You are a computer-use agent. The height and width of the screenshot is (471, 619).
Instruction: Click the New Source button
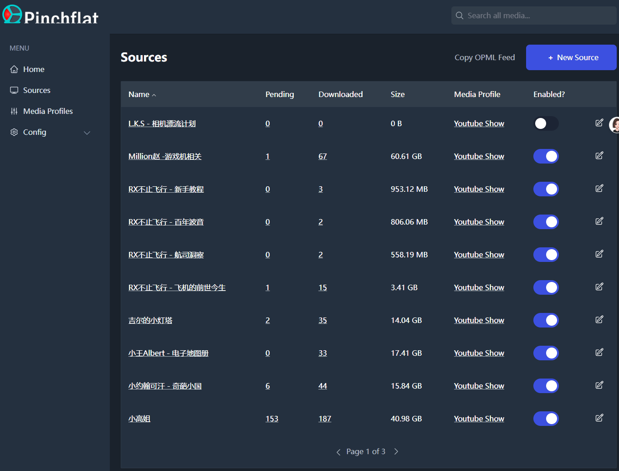pos(571,57)
